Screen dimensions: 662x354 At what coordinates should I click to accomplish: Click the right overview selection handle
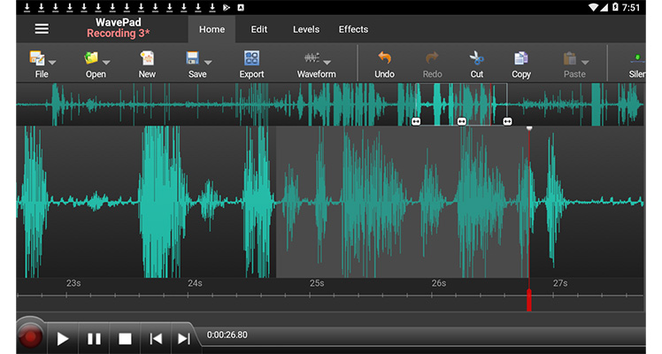tap(507, 121)
